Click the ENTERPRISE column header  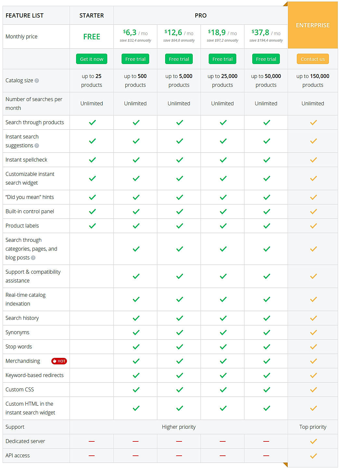click(313, 25)
